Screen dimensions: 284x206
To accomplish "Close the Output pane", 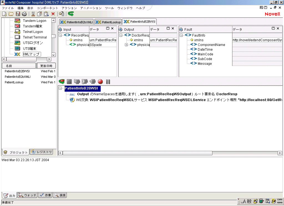I will 173,28.
